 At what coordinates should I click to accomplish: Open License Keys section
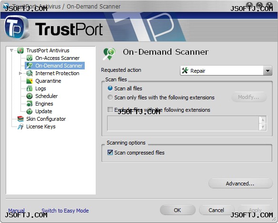pos(41,126)
